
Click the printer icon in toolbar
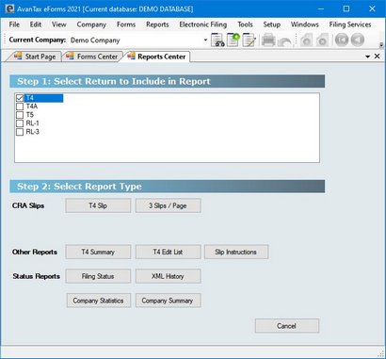[268, 41]
